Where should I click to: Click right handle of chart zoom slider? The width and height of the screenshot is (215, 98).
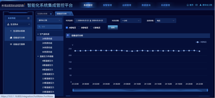point(207,90)
